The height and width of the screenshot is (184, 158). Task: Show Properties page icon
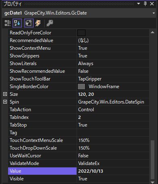(29, 23)
